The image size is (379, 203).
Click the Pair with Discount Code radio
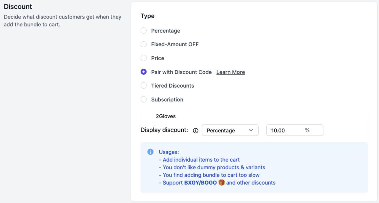coord(143,72)
